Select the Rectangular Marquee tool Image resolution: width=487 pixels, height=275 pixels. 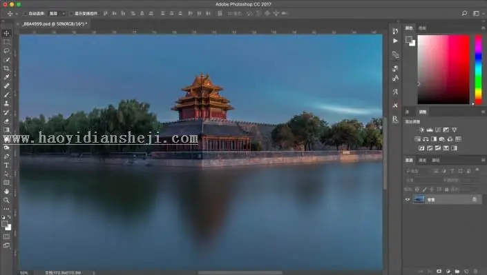6,42
